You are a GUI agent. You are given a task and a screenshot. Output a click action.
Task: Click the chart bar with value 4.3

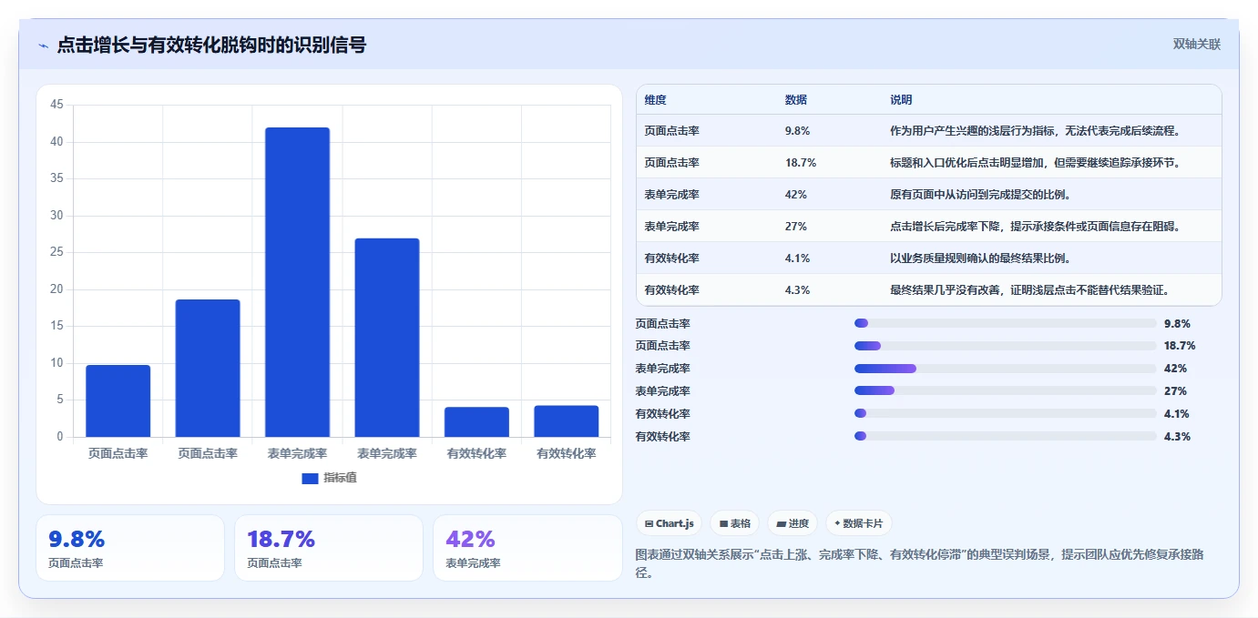click(x=567, y=421)
